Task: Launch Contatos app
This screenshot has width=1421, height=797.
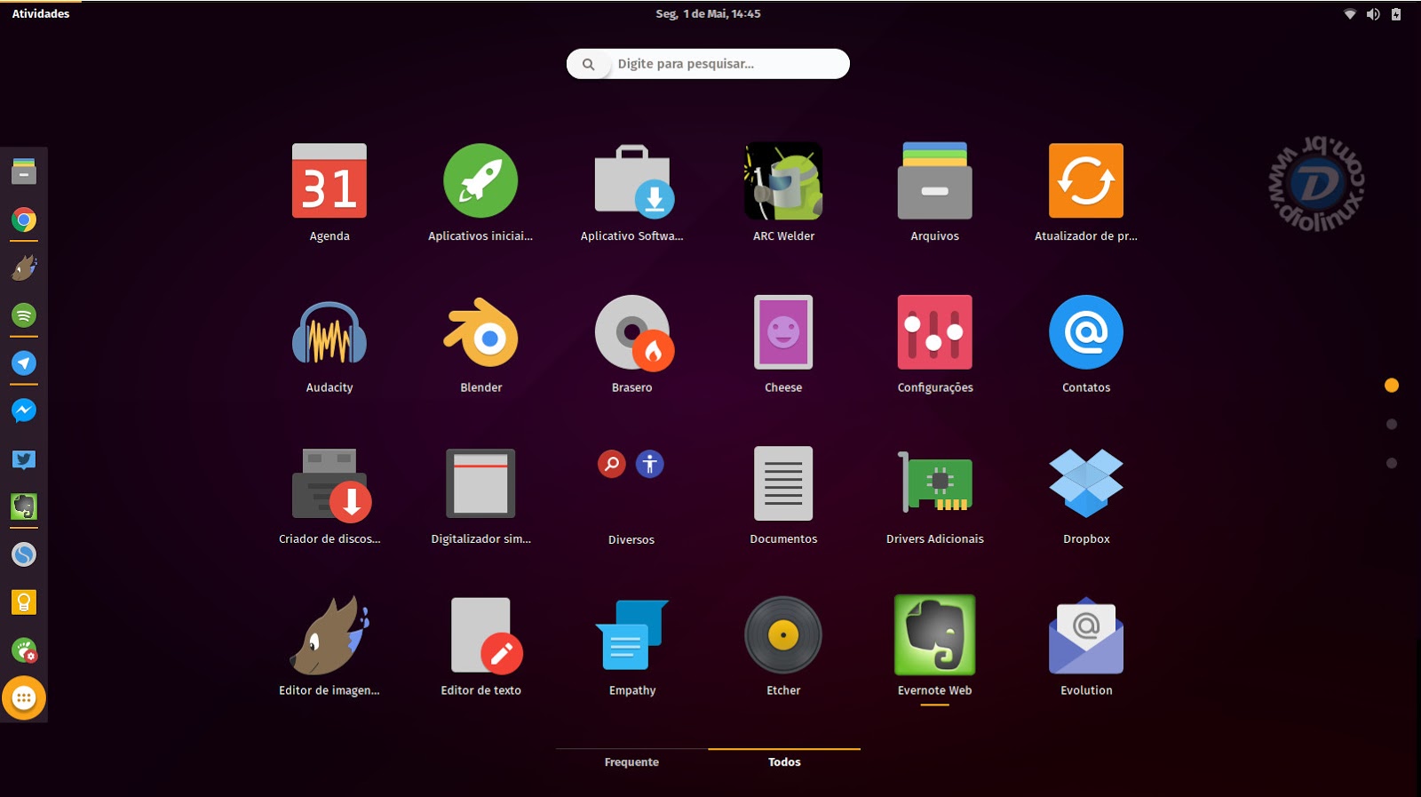Action: point(1086,333)
